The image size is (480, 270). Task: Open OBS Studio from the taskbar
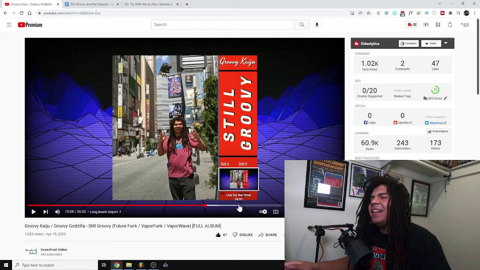[153, 265]
